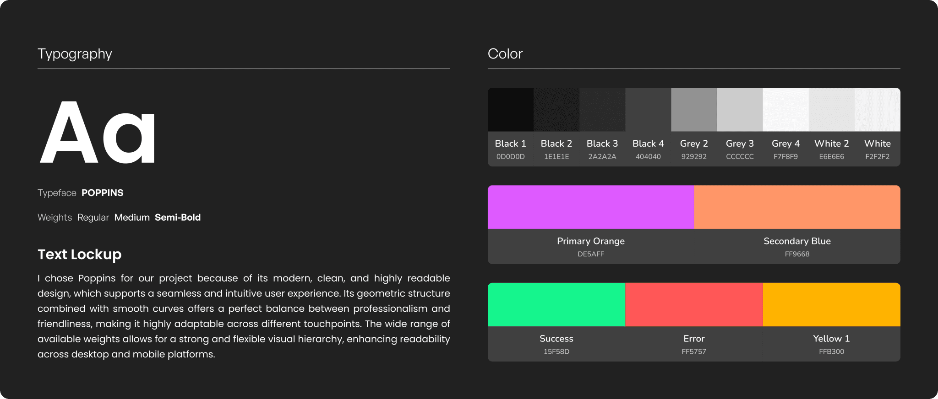Click the Color section title
This screenshot has width=938, height=399.
tap(505, 54)
